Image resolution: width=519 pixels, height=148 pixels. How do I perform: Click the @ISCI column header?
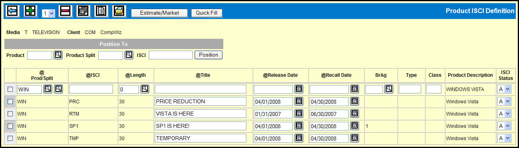[93, 75]
